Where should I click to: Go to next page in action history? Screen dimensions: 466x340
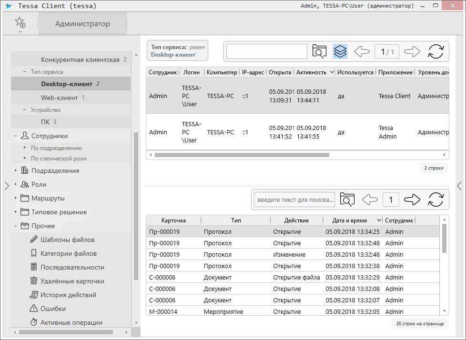point(412,200)
